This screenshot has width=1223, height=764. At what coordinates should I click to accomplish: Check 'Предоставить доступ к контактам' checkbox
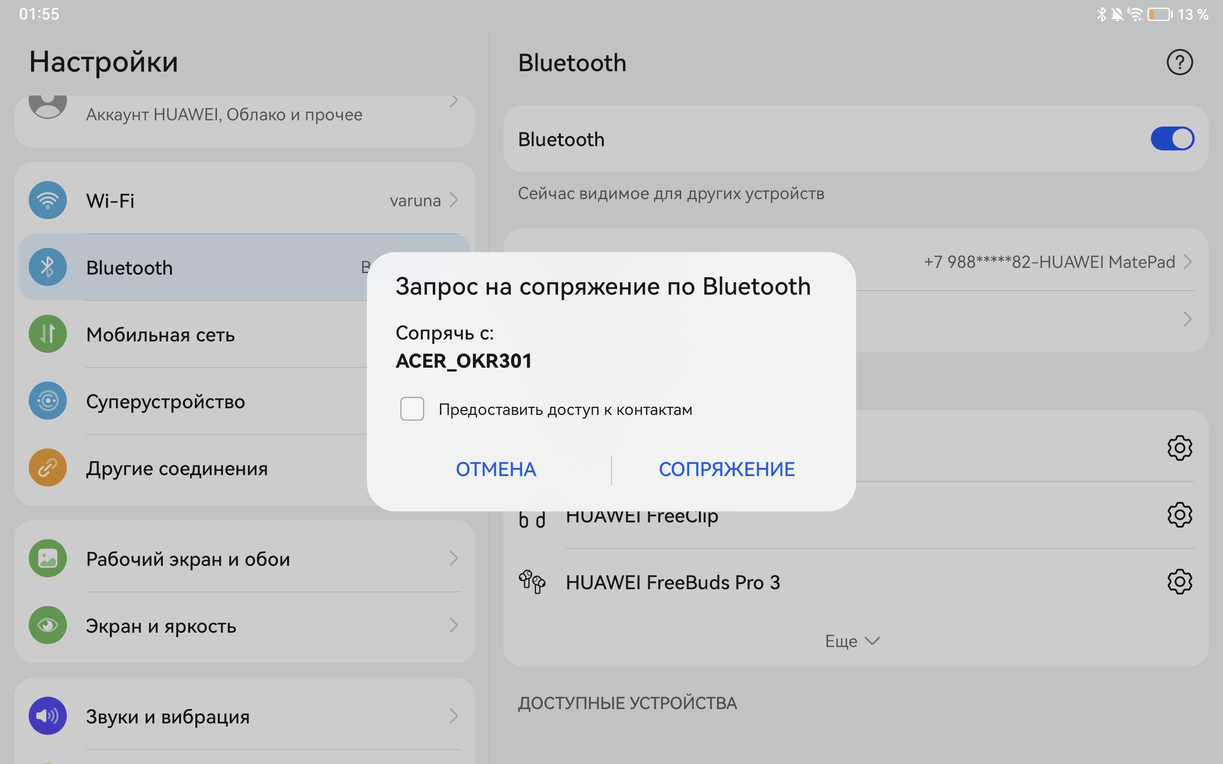point(412,409)
